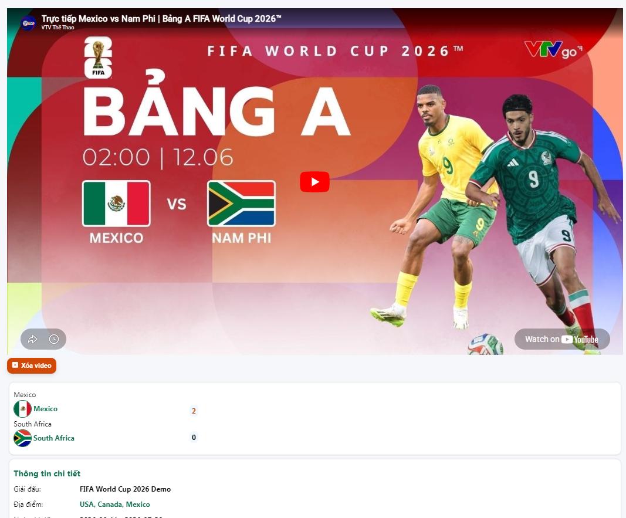Click the VTV Thể Thao channel name
The width and height of the screenshot is (626, 518).
58,28
